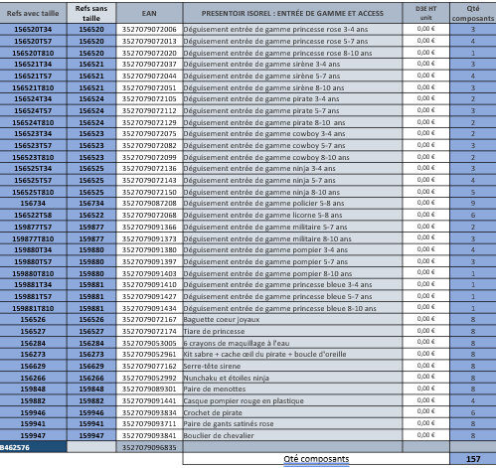Viewport: 496px width, 468px height.
Task: Click reference 156525T34
Action: (33, 168)
